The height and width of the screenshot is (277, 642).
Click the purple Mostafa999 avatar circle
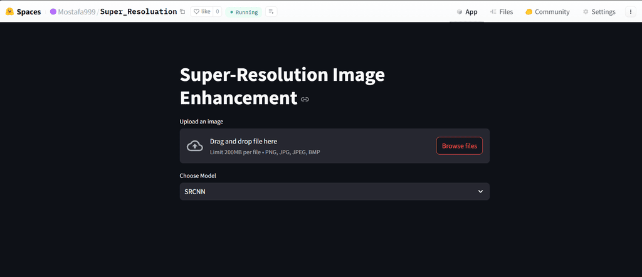(x=53, y=12)
